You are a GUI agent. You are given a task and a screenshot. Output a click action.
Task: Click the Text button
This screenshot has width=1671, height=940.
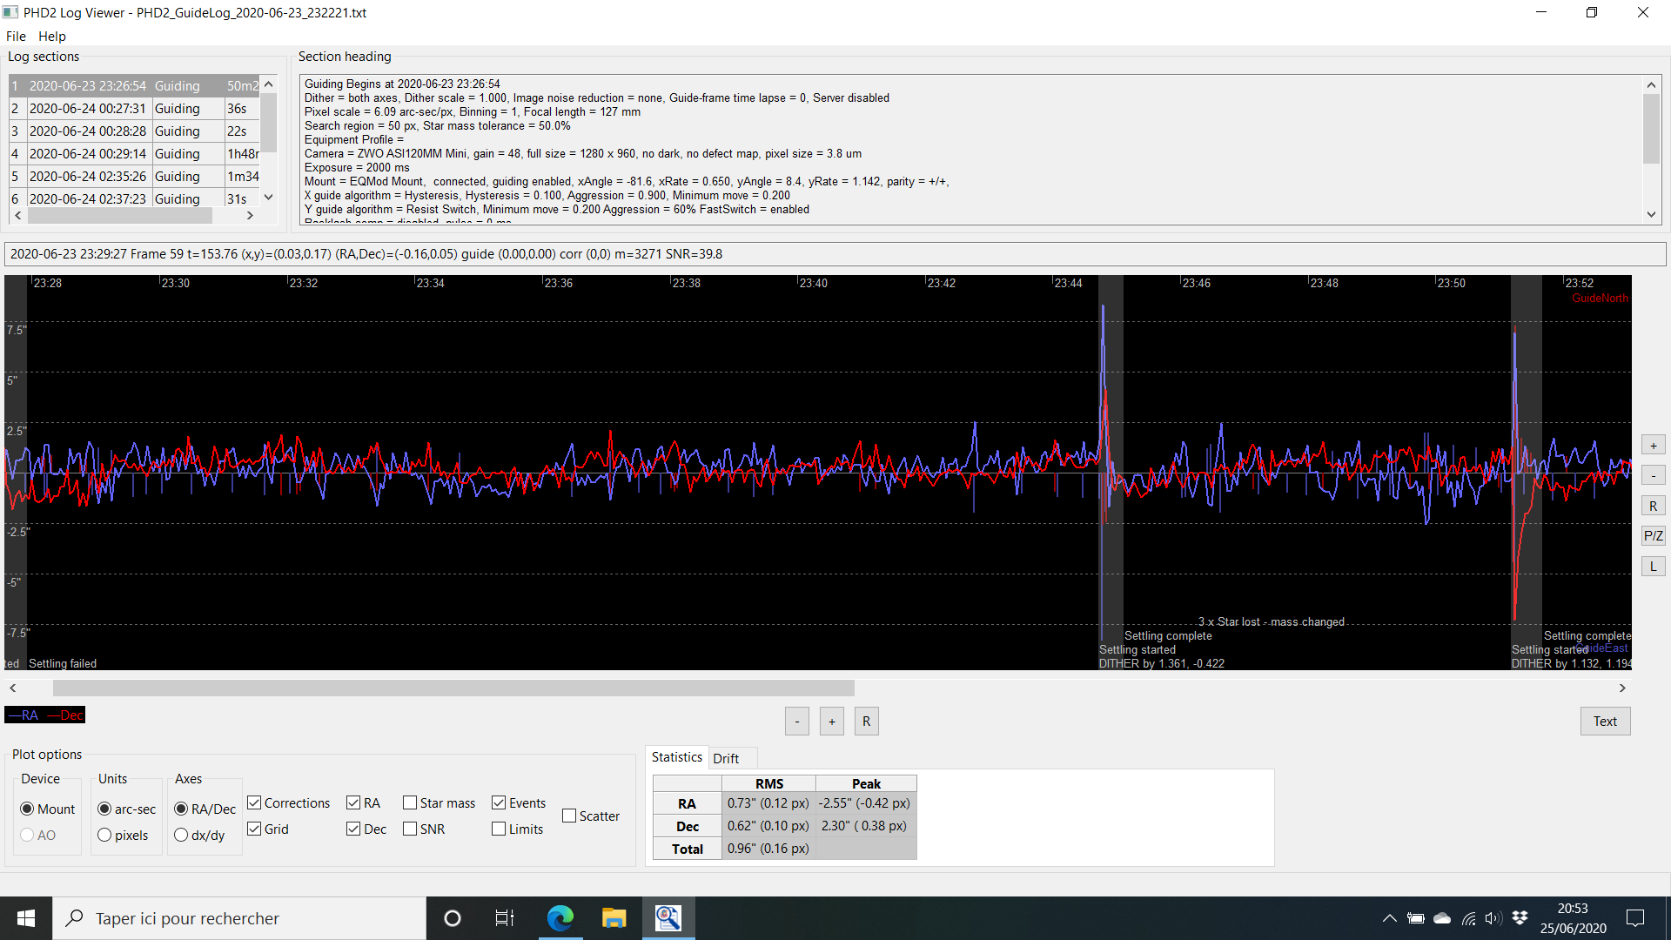click(x=1604, y=722)
